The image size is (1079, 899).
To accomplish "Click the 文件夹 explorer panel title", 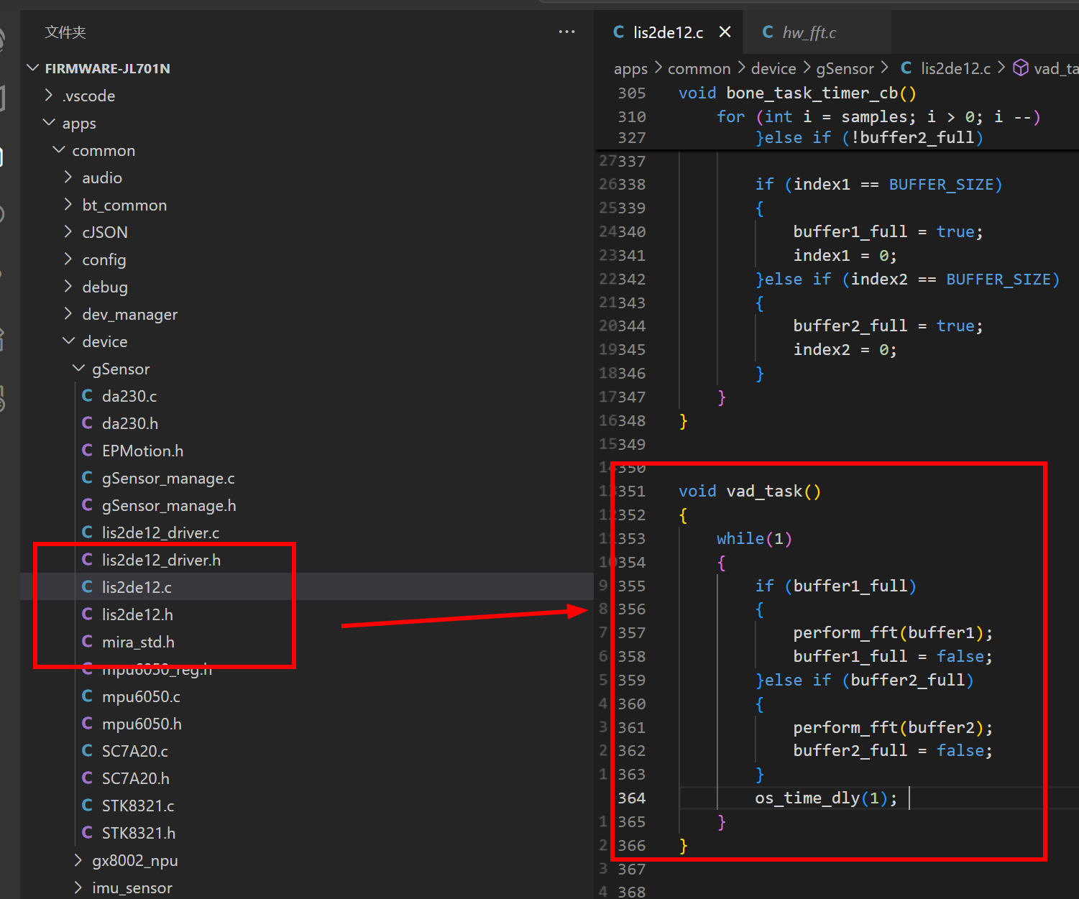I will tap(65, 32).
